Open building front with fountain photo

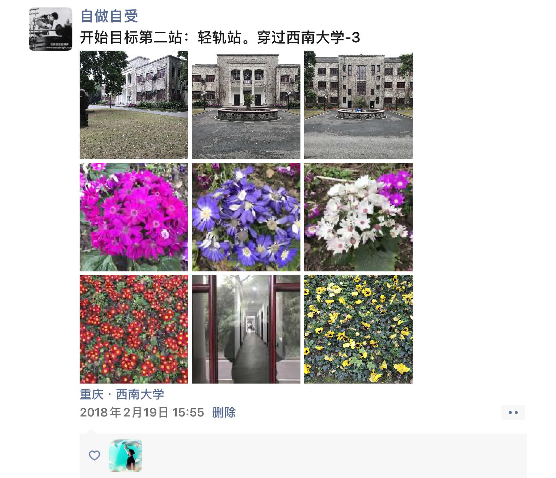(246, 105)
